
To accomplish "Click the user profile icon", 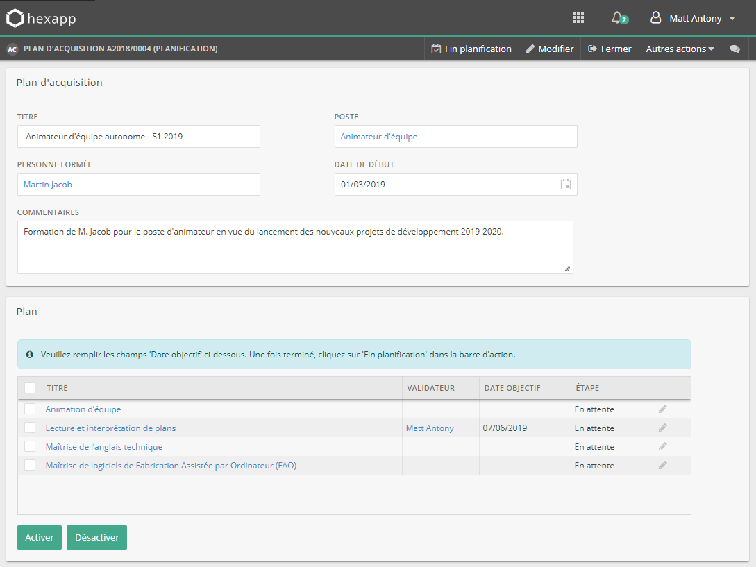I will tap(655, 18).
